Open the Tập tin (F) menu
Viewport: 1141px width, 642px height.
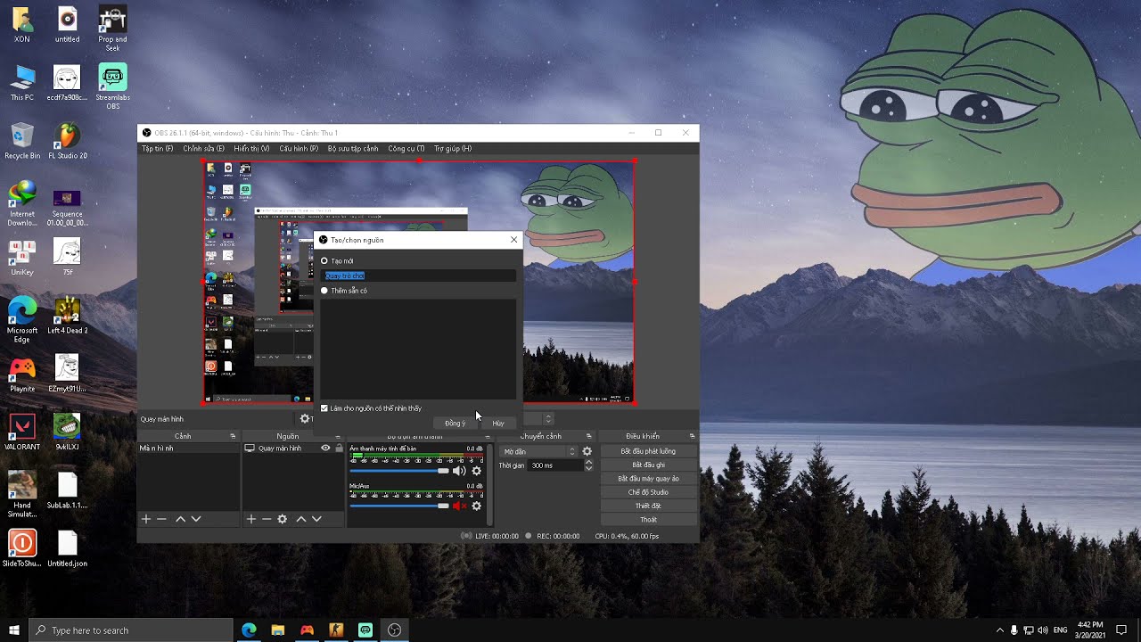click(157, 149)
